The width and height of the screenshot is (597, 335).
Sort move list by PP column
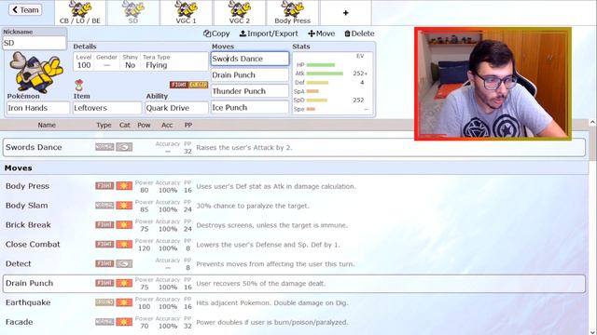(x=188, y=125)
